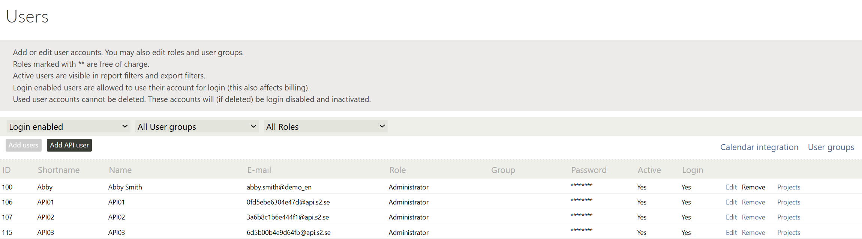The image size is (862, 239).
Task: Remove the API03 user account
Action: 753,233
